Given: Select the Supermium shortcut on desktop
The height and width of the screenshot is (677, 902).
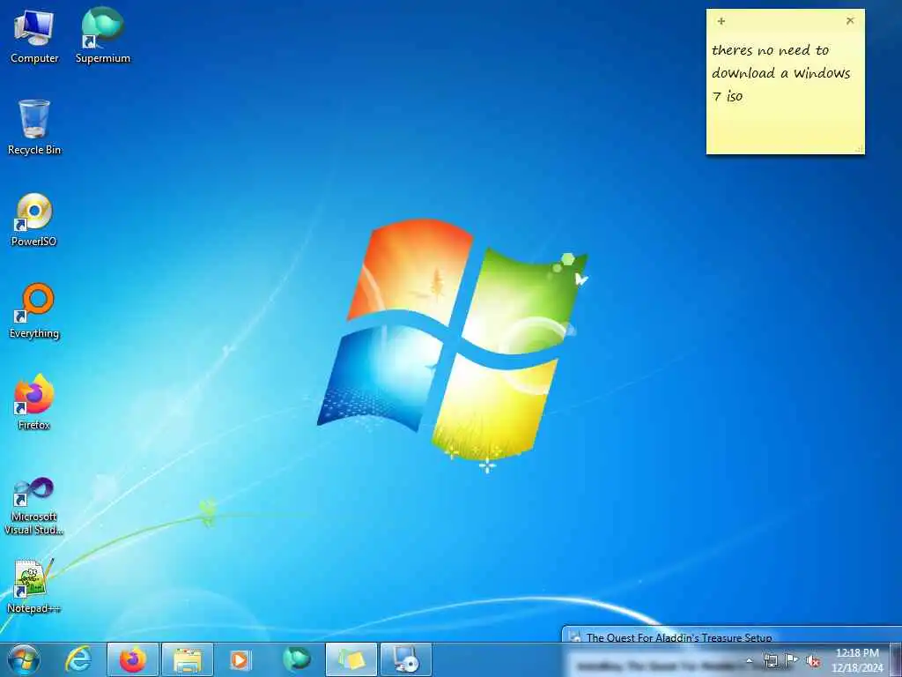Looking at the screenshot, I should click(103, 36).
